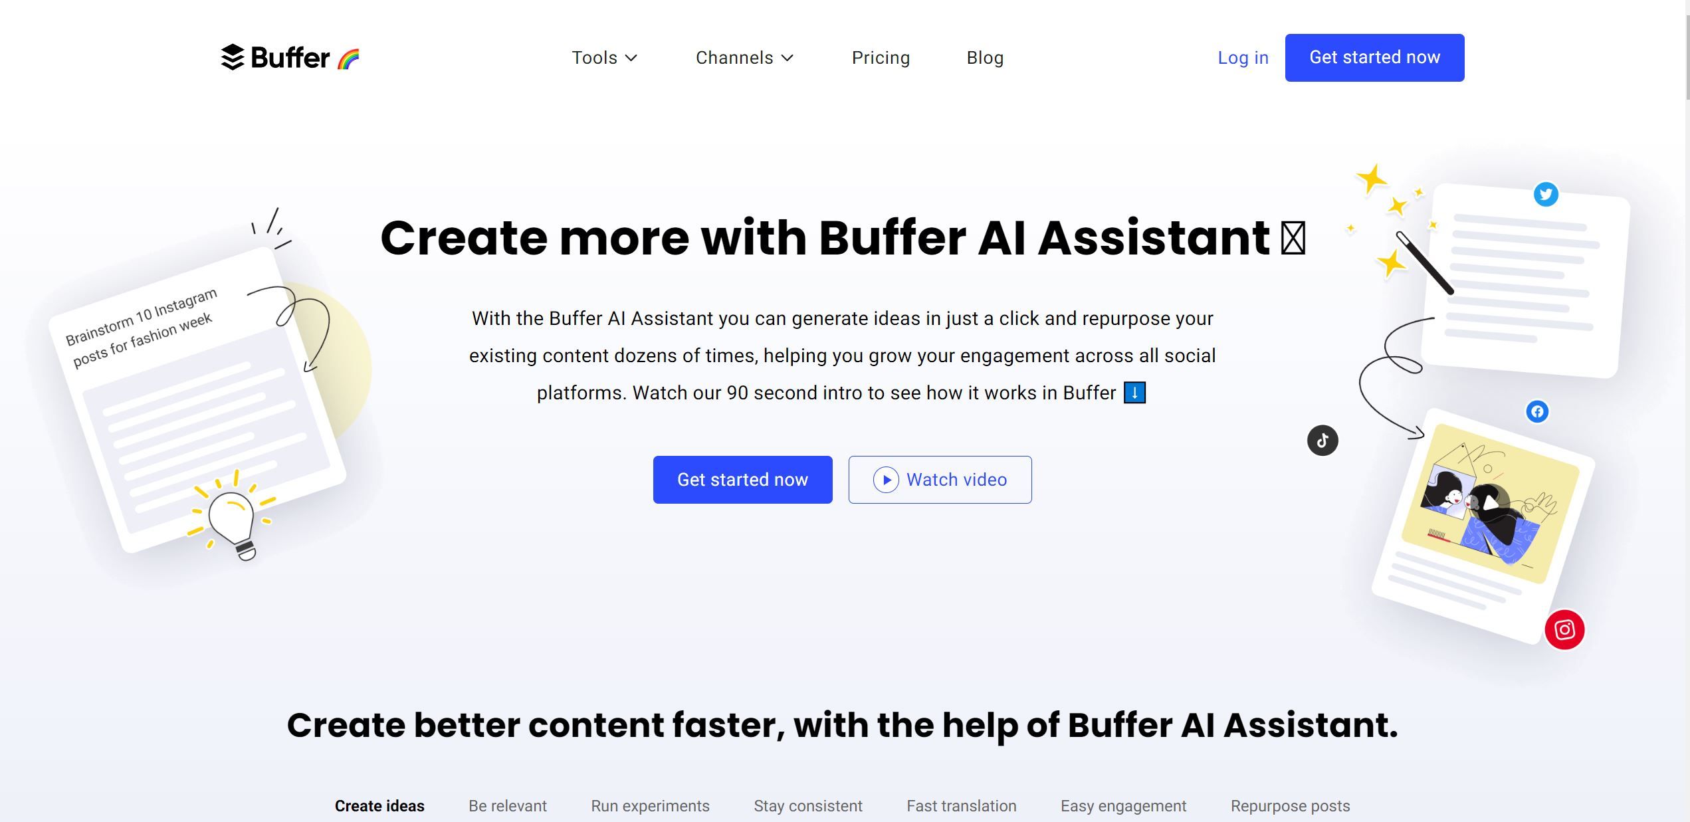Screen dimensions: 1690x822
Task: Select the Create ideas tab
Action: [x=379, y=803]
